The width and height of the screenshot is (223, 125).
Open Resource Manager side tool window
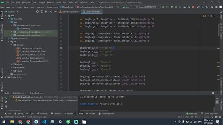[2, 32]
